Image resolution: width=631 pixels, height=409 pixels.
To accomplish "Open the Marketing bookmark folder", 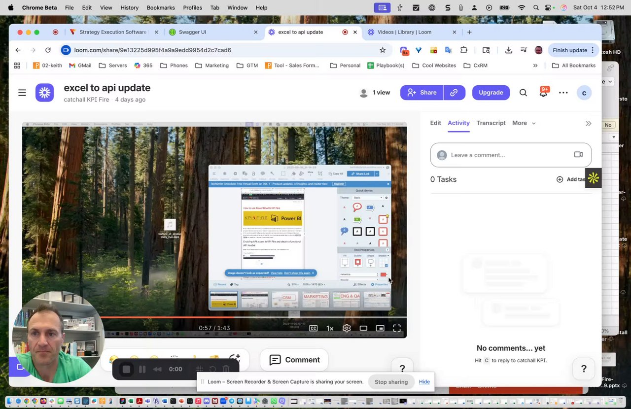I will [212, 66].
